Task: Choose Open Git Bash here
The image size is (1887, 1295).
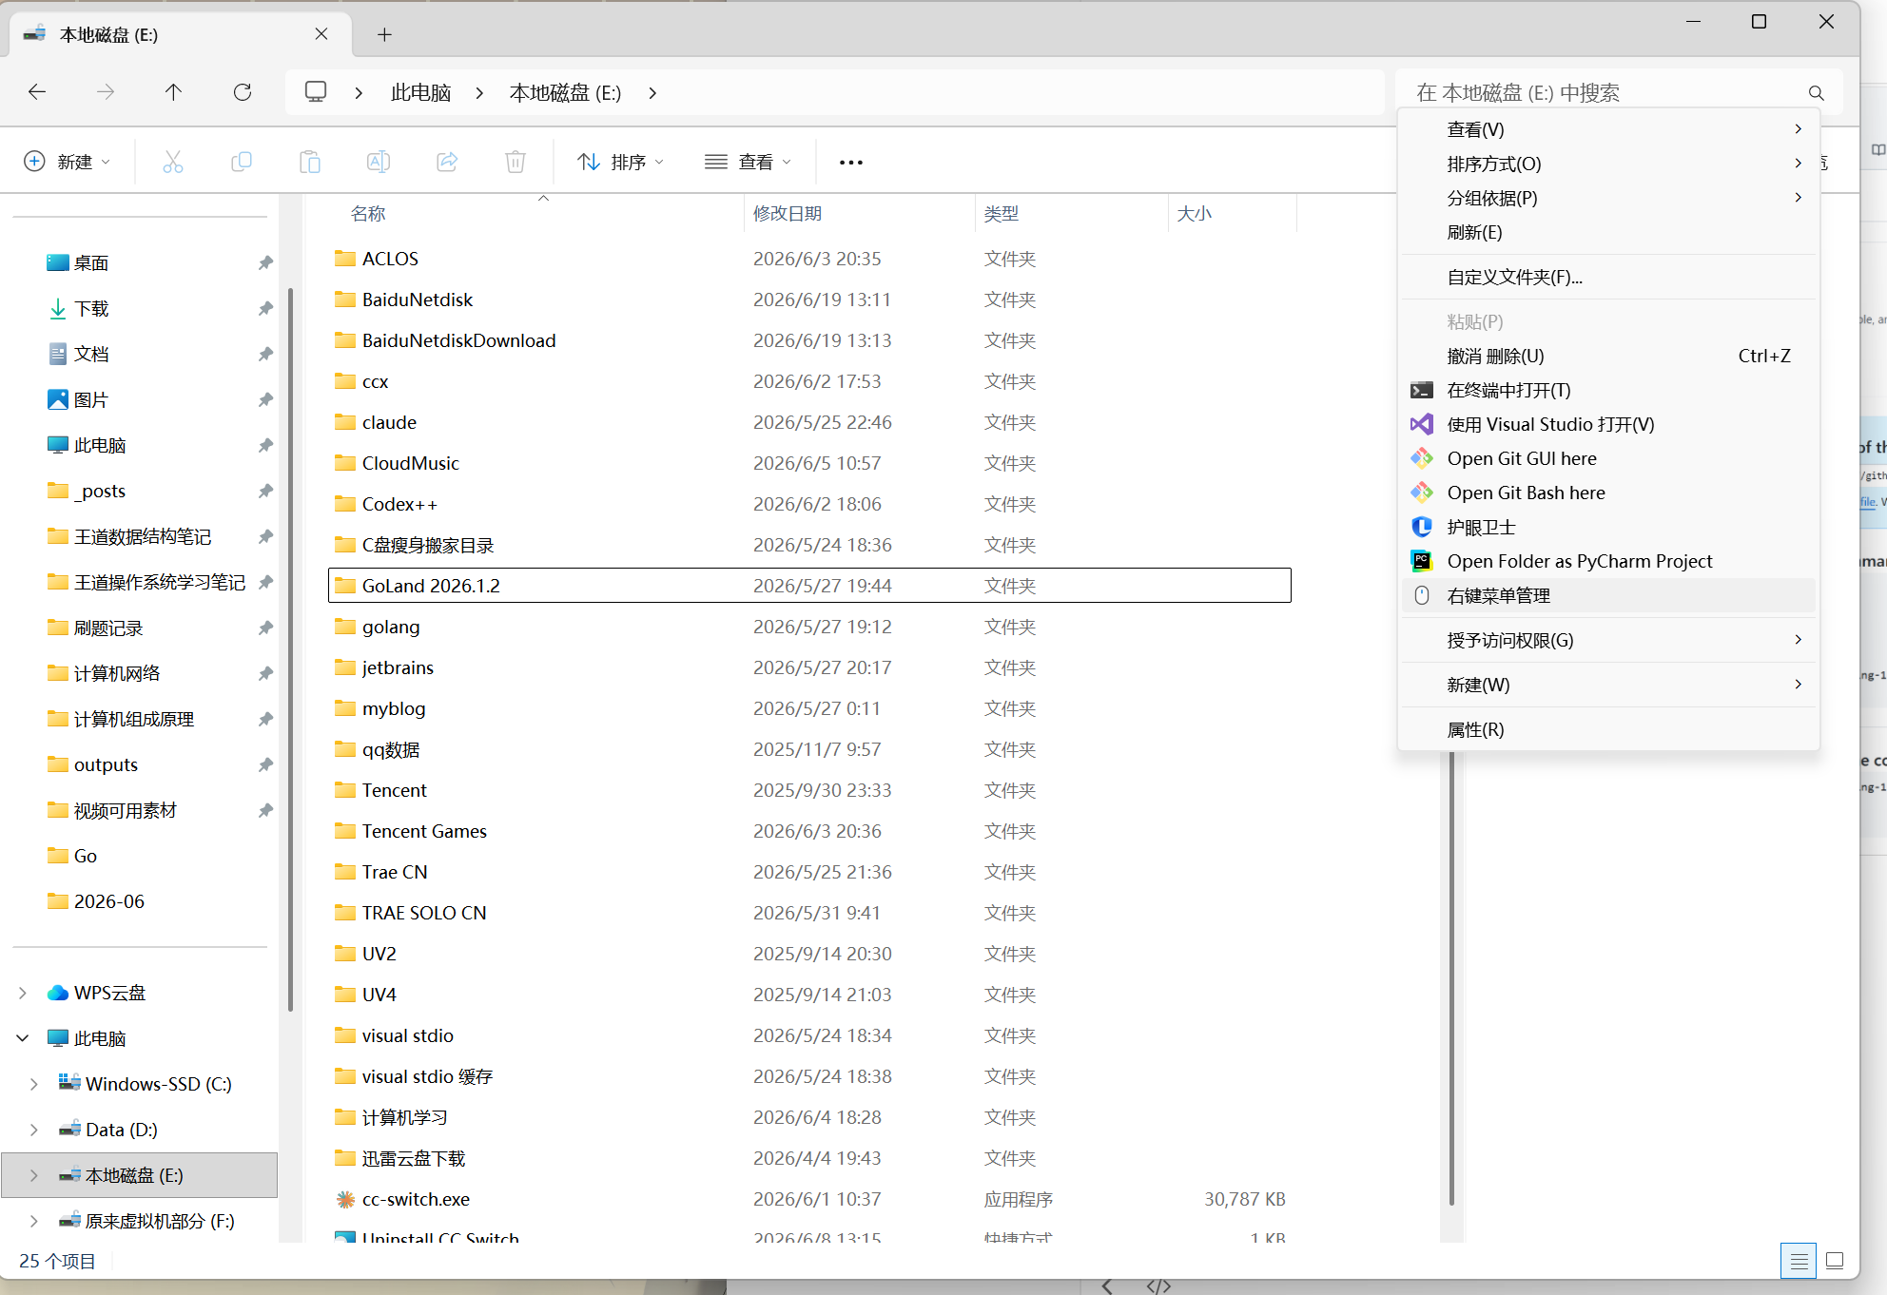Action: click(x=1608, y=493)
